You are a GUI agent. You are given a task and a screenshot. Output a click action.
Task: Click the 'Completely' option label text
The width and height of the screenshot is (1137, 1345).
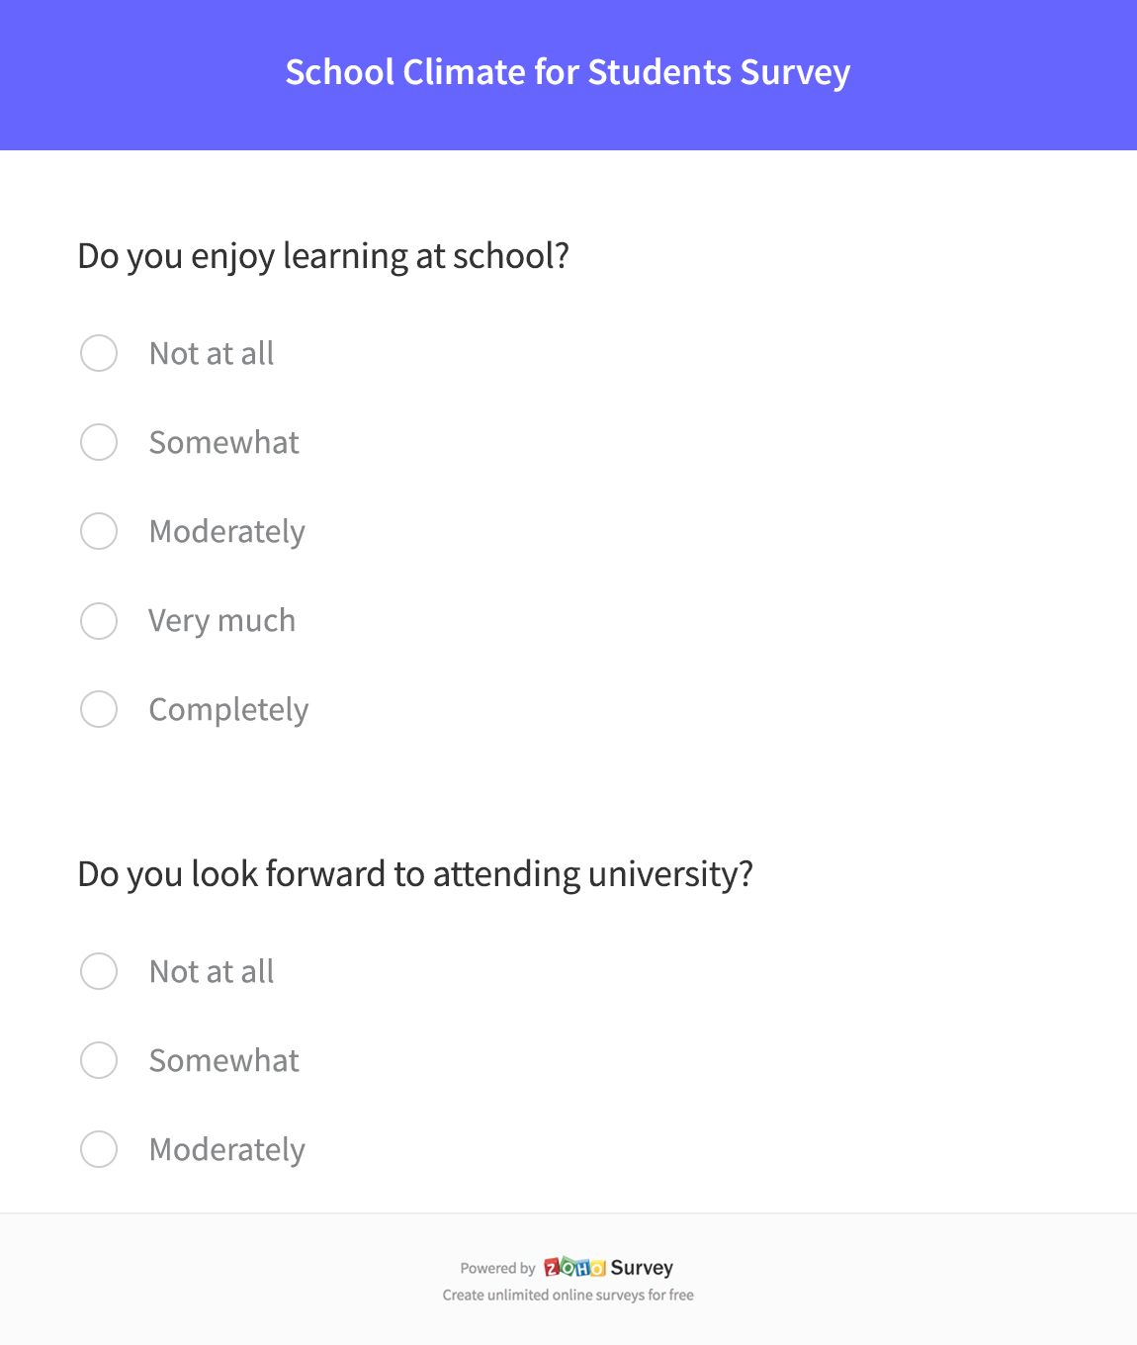[228, 710]
